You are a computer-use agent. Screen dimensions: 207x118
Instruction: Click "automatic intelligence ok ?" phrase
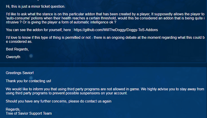click(95, 22)
